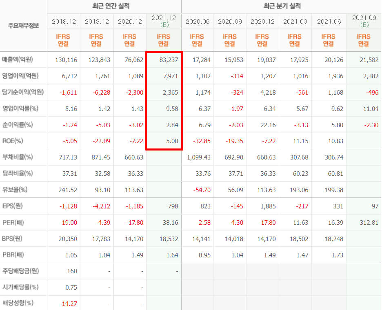Click the 최근 연간 실적 header

click(x=114, y=6)
